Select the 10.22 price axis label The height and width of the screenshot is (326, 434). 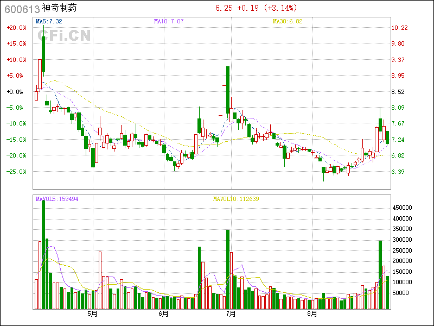point(400,28)
